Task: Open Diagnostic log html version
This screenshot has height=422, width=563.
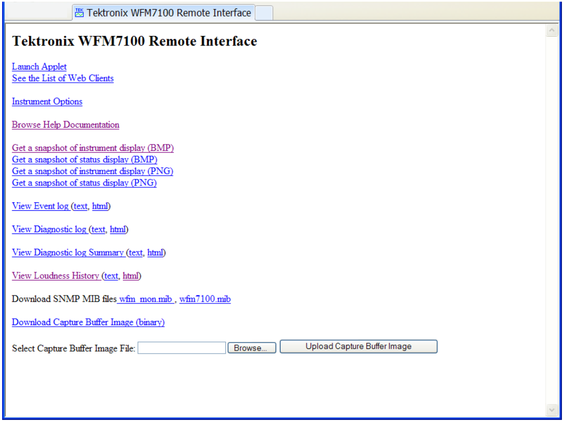Action: pyautogui.click(x=118, y=229)
